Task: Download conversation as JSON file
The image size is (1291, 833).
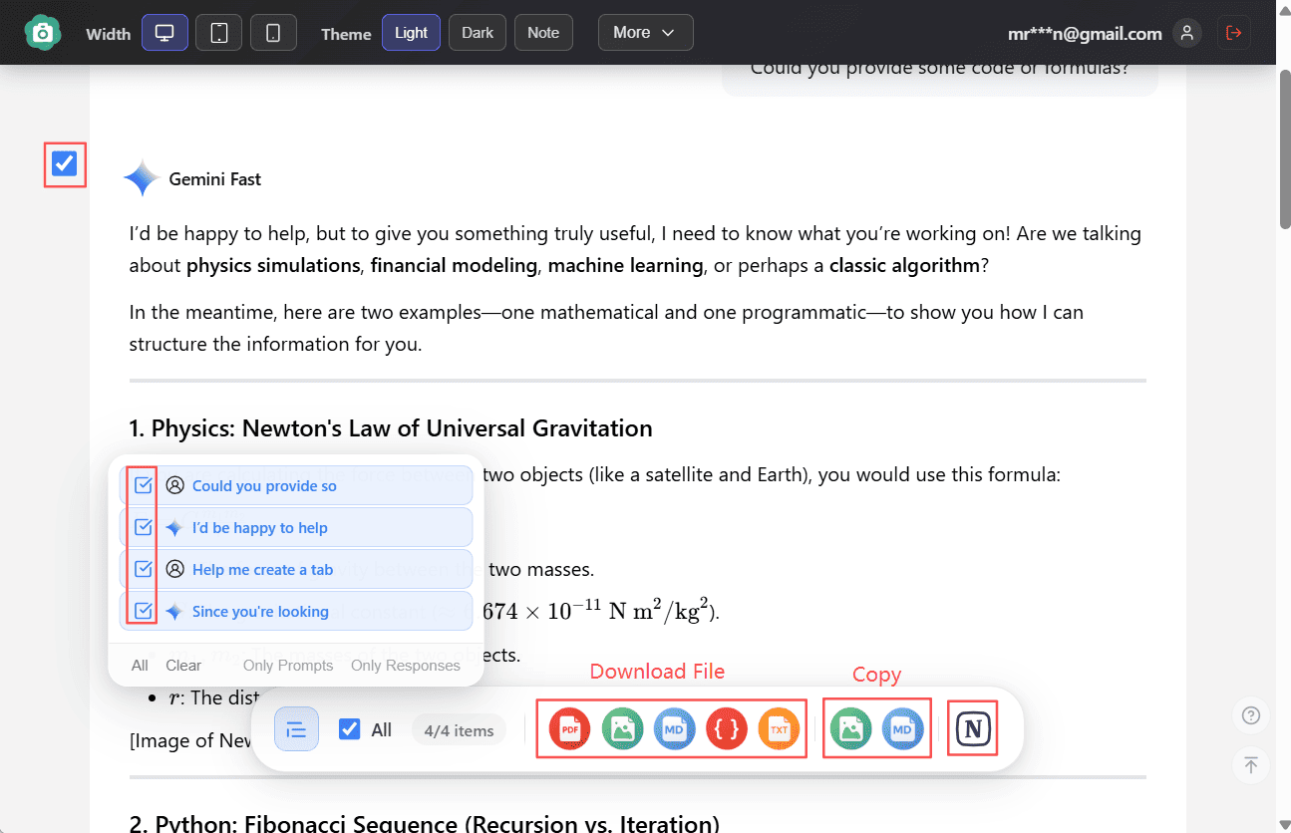Action: [727, 729]
